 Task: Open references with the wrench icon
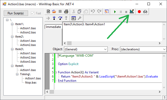point(79,18)
